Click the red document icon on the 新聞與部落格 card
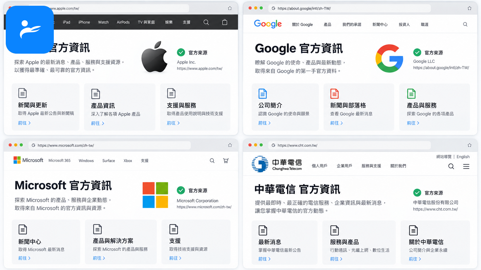Viewport: 481px width, 270px height. [334, 94]
